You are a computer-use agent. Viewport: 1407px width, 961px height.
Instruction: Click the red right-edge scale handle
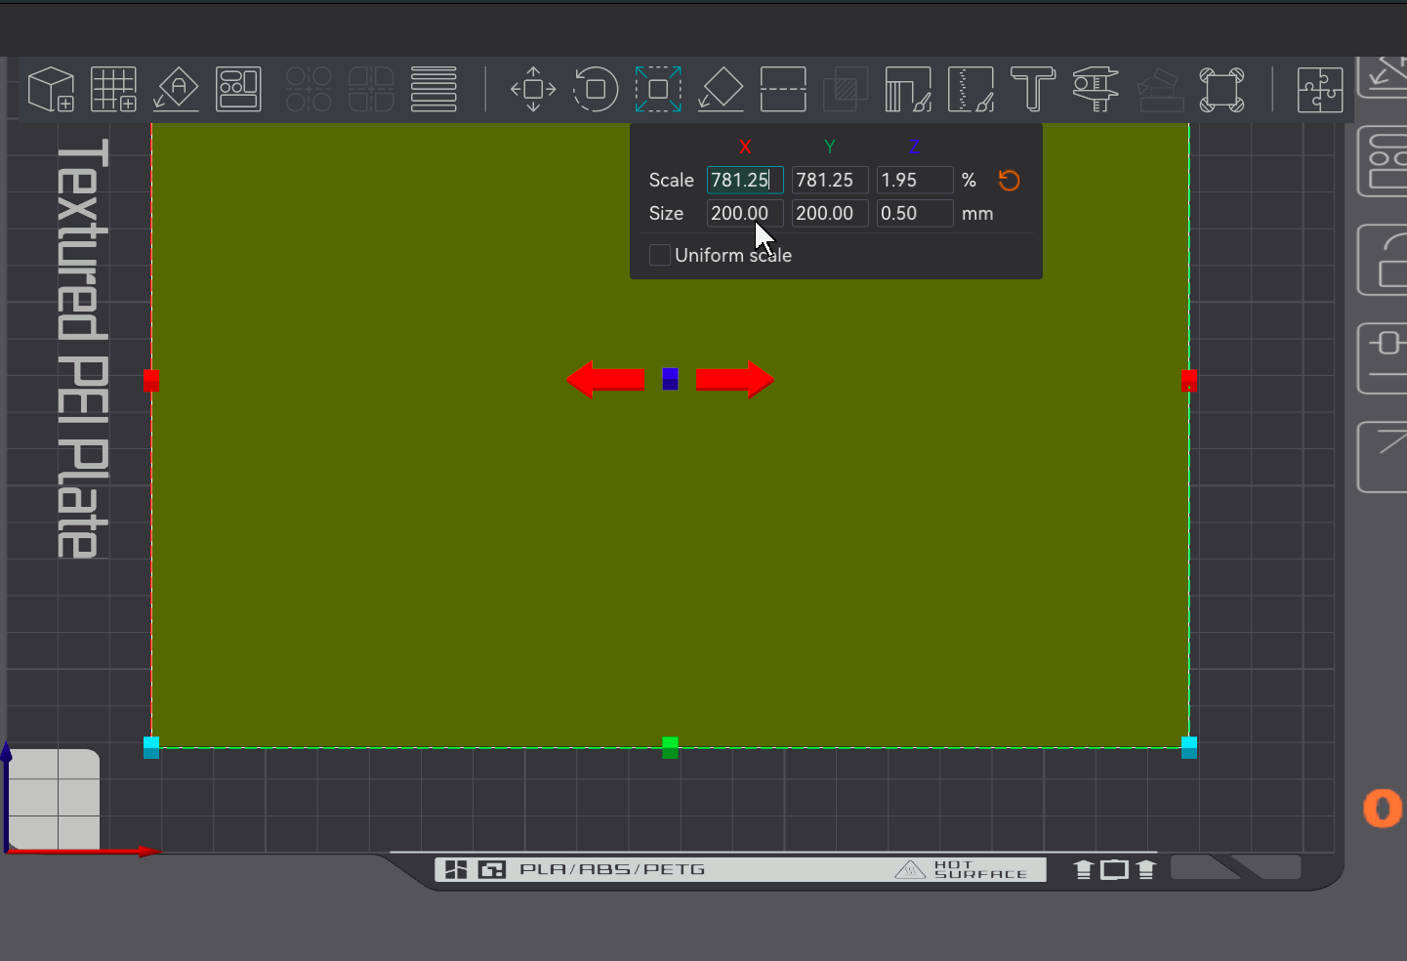(x=1188, y=381)
